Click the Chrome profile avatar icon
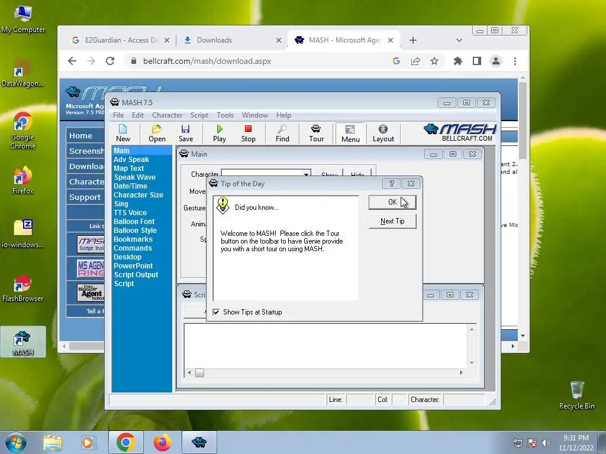 pos(496,61)
